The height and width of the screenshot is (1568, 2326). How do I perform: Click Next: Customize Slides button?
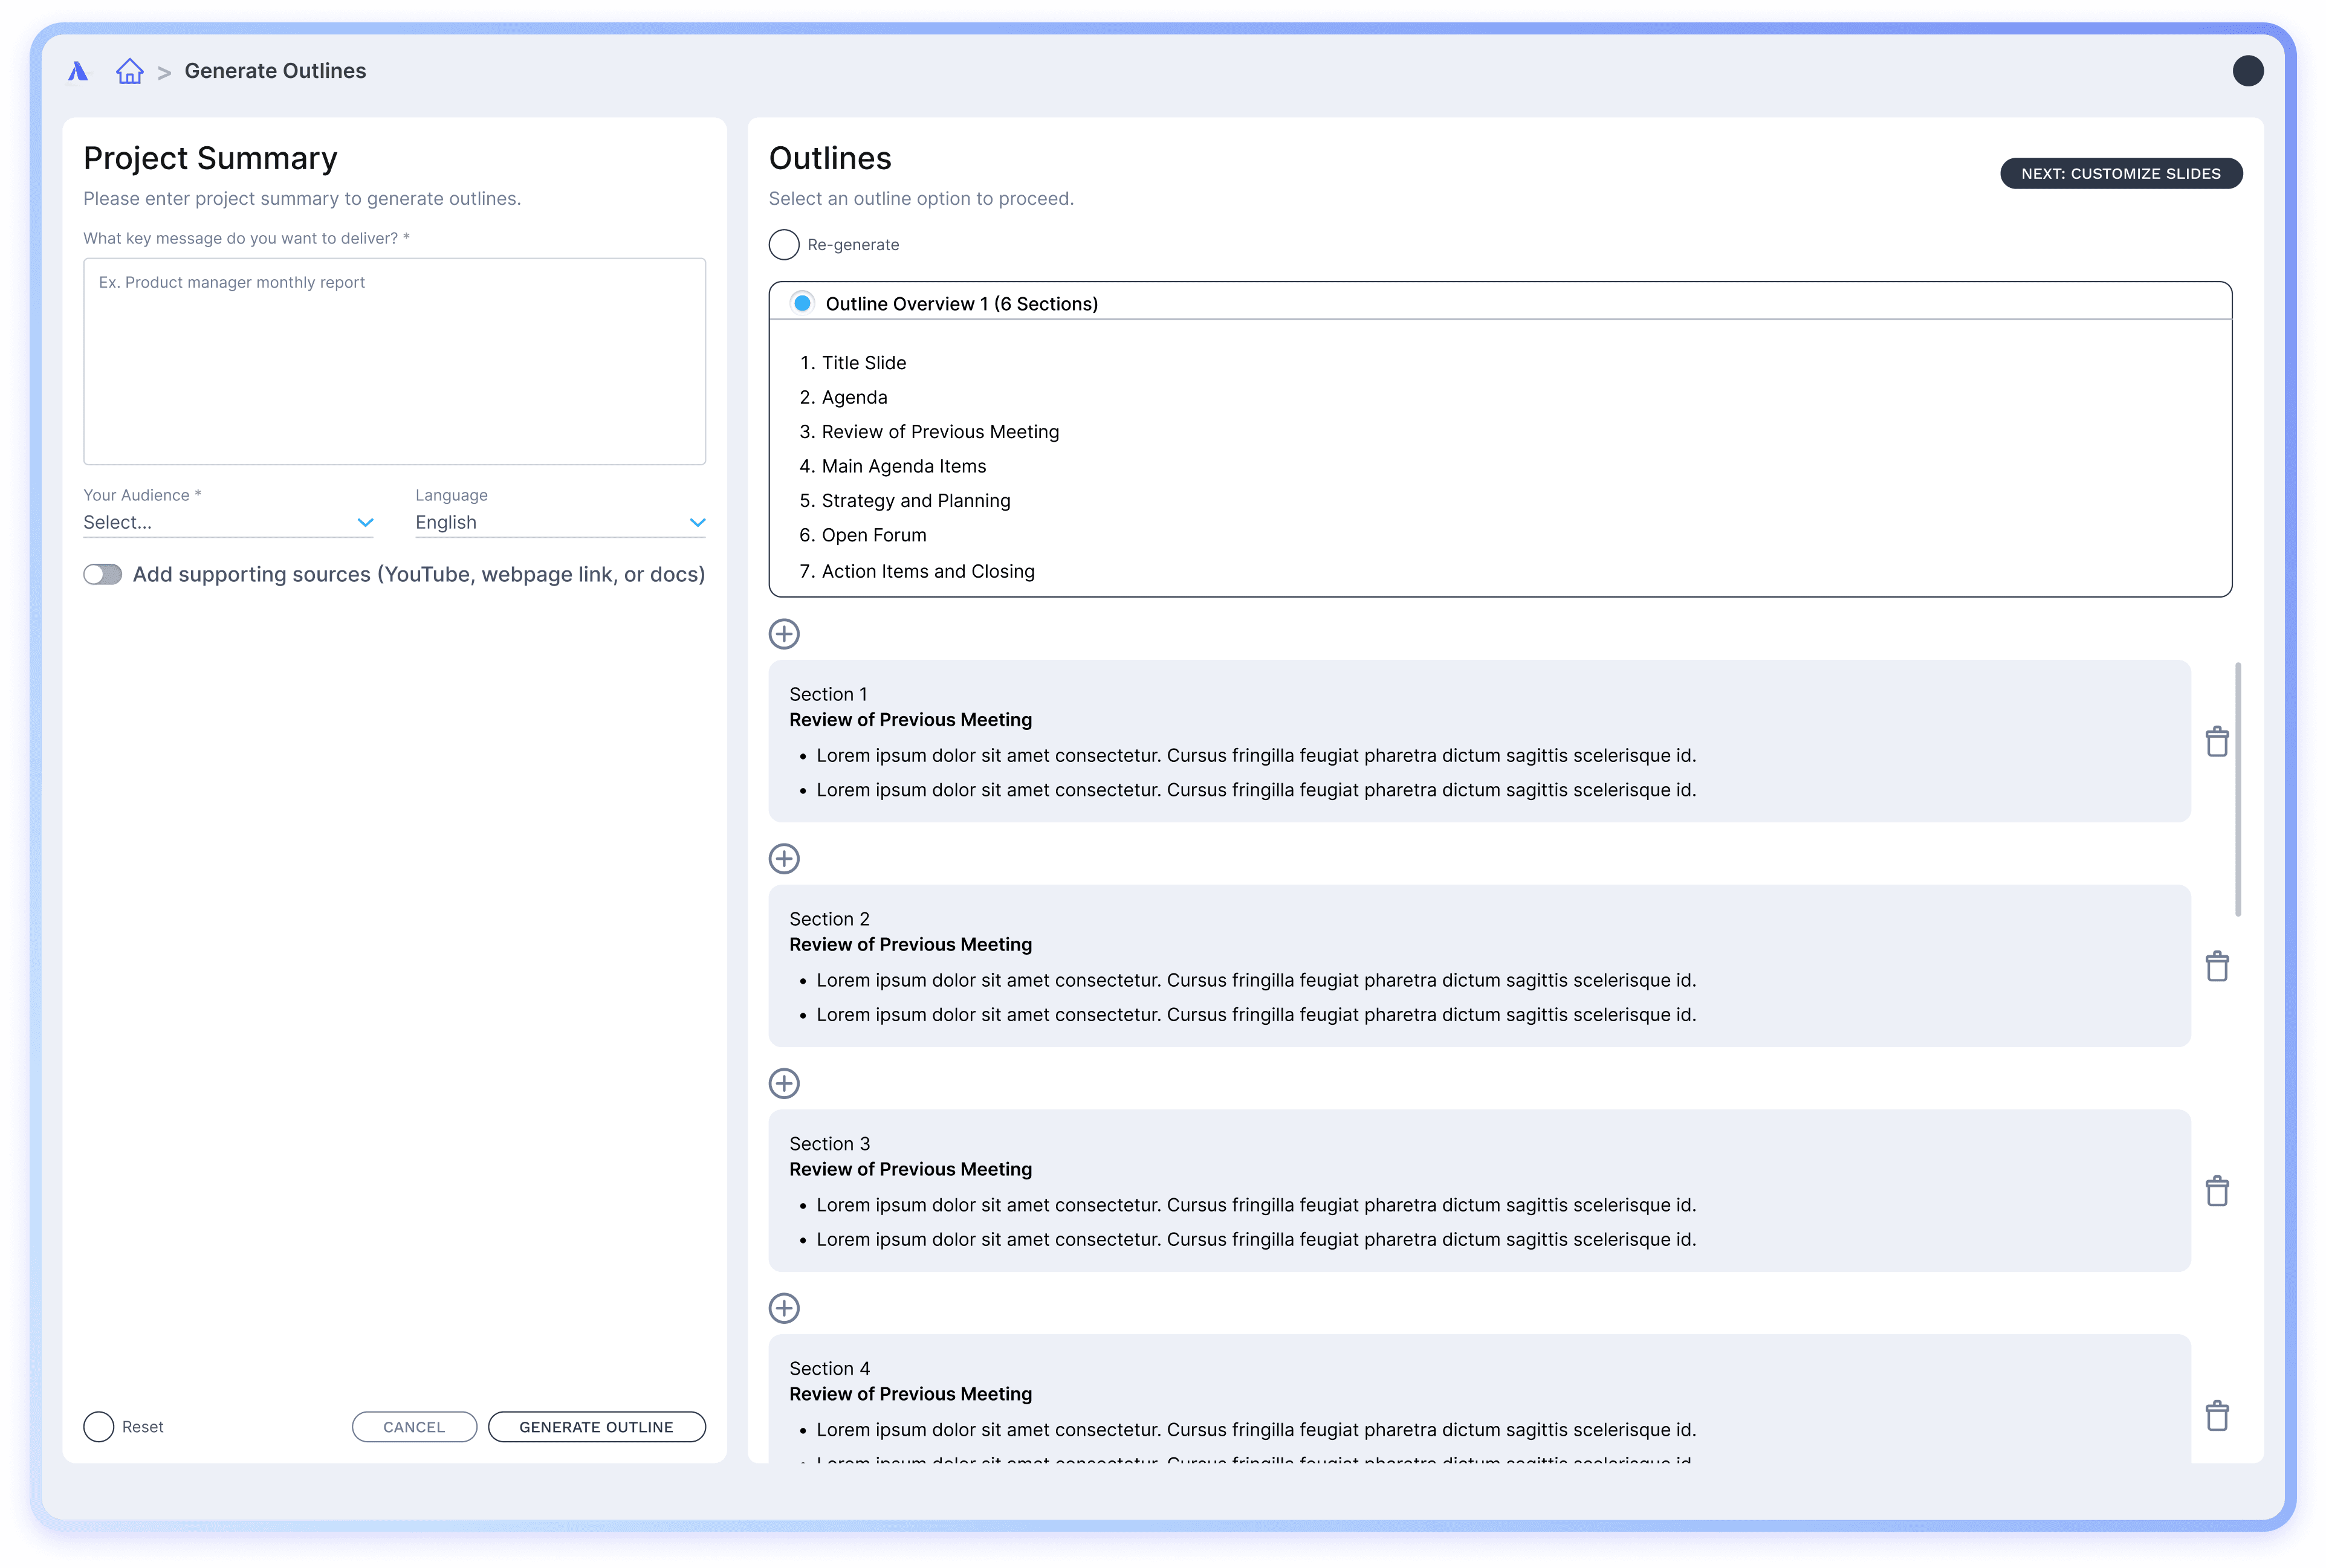point(2120,174)
